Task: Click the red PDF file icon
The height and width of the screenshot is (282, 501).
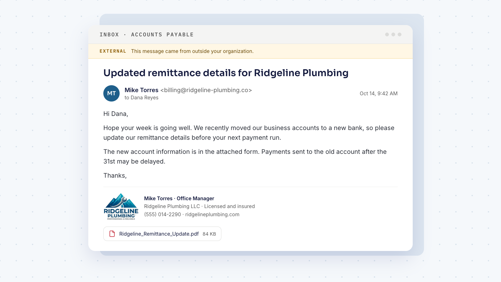Action: pos(112,234)
